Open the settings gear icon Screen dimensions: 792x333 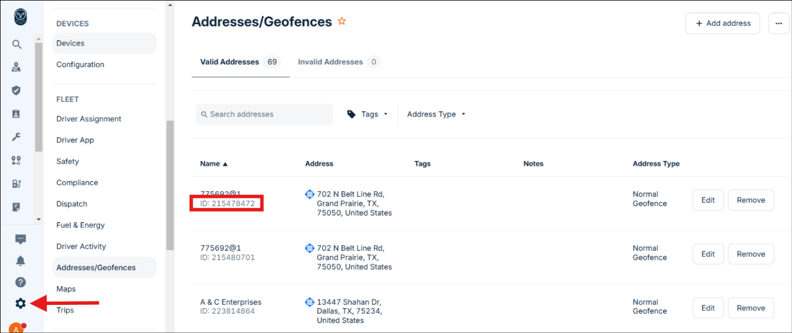[20, 303]
